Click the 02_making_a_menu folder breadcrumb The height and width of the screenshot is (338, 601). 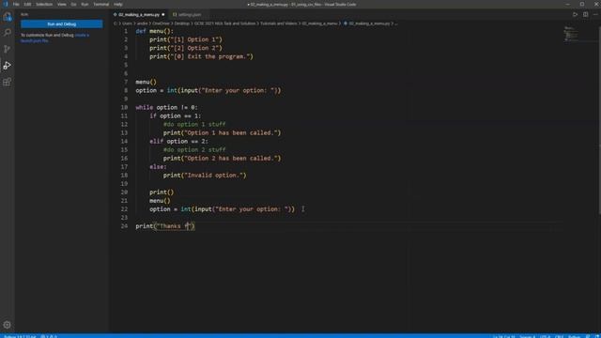[319, 23]
